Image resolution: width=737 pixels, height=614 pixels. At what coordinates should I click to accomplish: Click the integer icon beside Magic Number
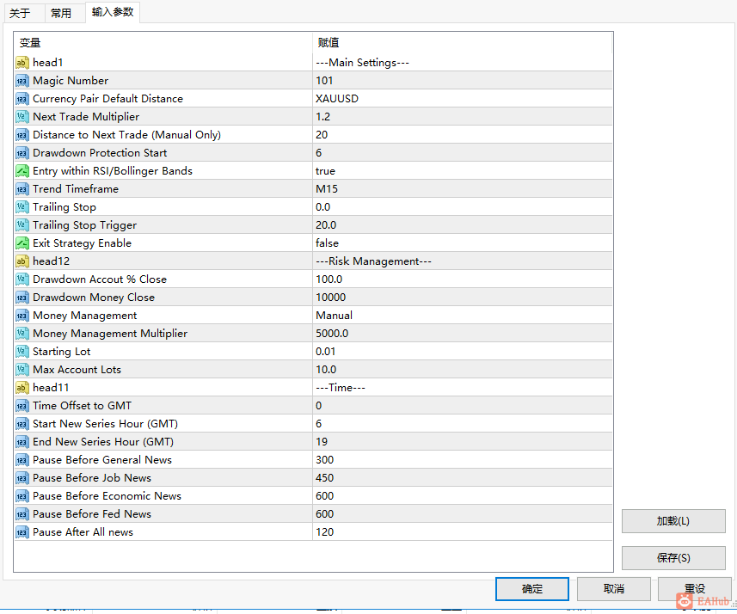click(22, 81)
